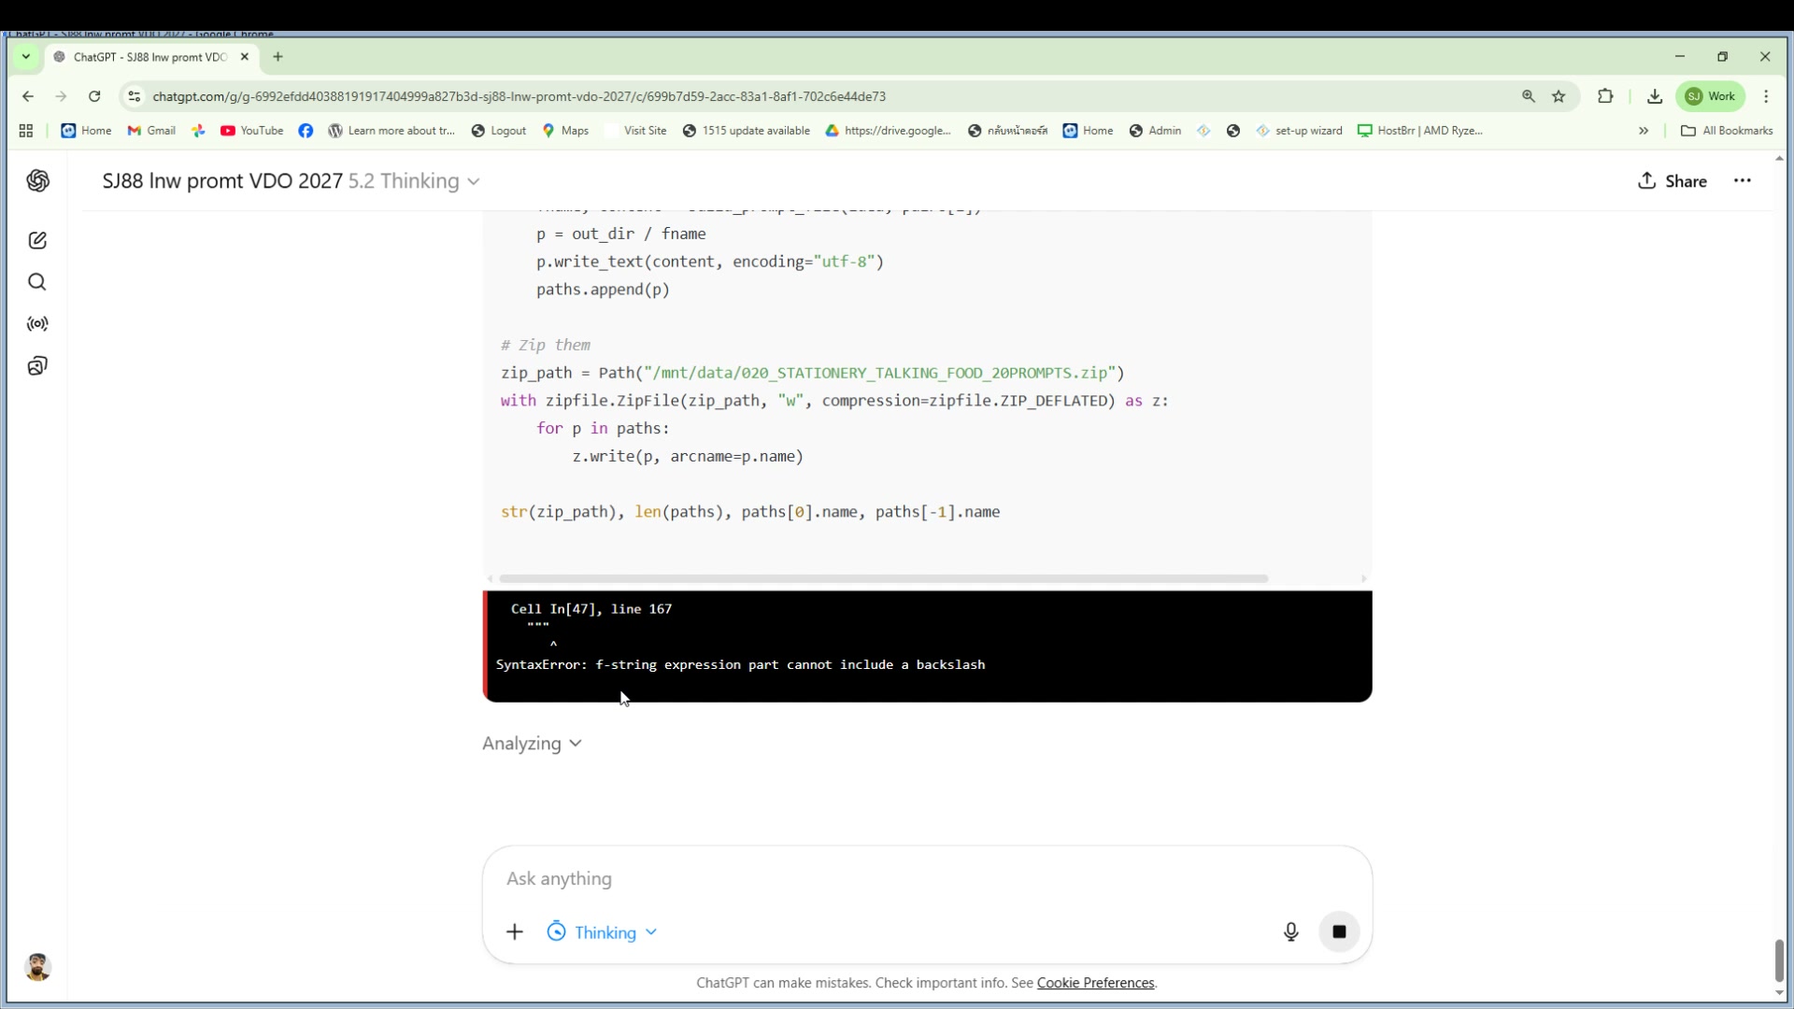Expand the Analyzing disclosure chevron
1794x1009 pixels.
(576, 744)
